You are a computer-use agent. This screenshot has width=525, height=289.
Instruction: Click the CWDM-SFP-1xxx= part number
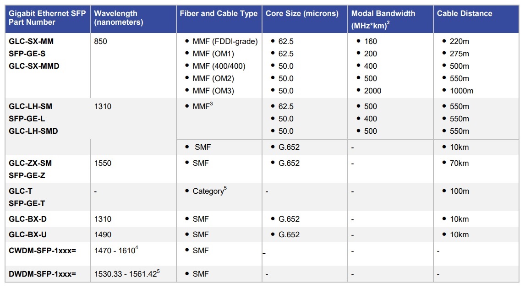42,251
